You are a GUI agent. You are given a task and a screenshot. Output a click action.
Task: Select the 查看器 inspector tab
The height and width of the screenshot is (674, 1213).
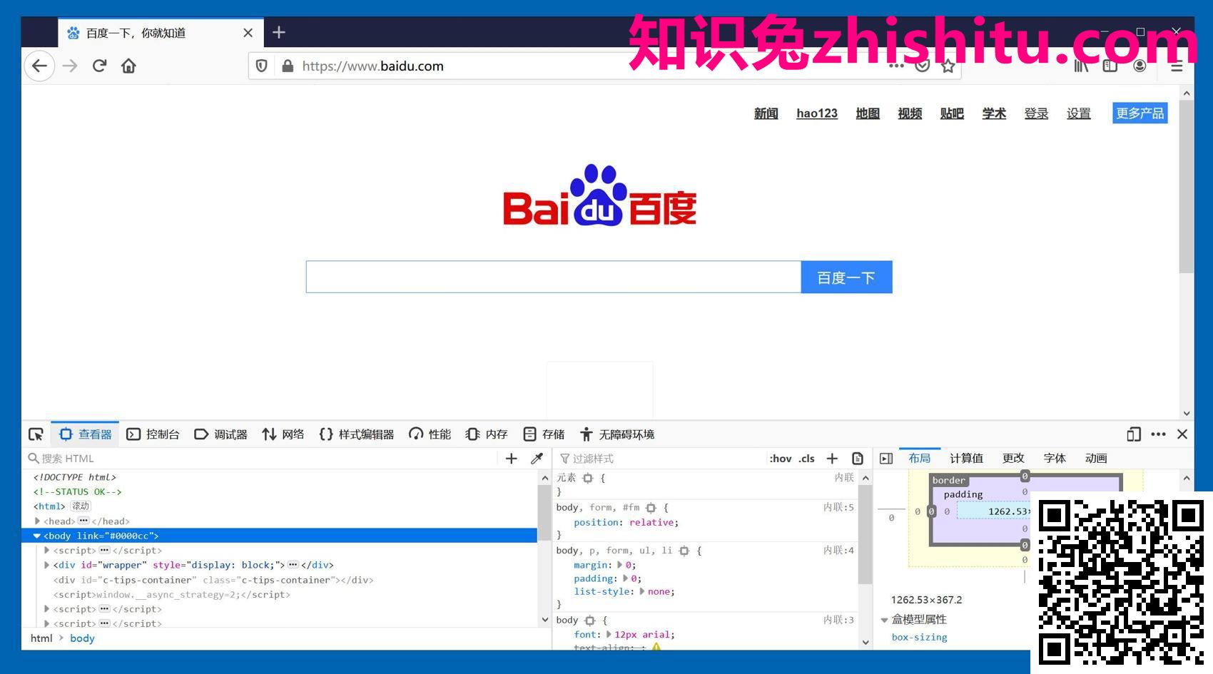pyautogui.click(x=86, y=434)
